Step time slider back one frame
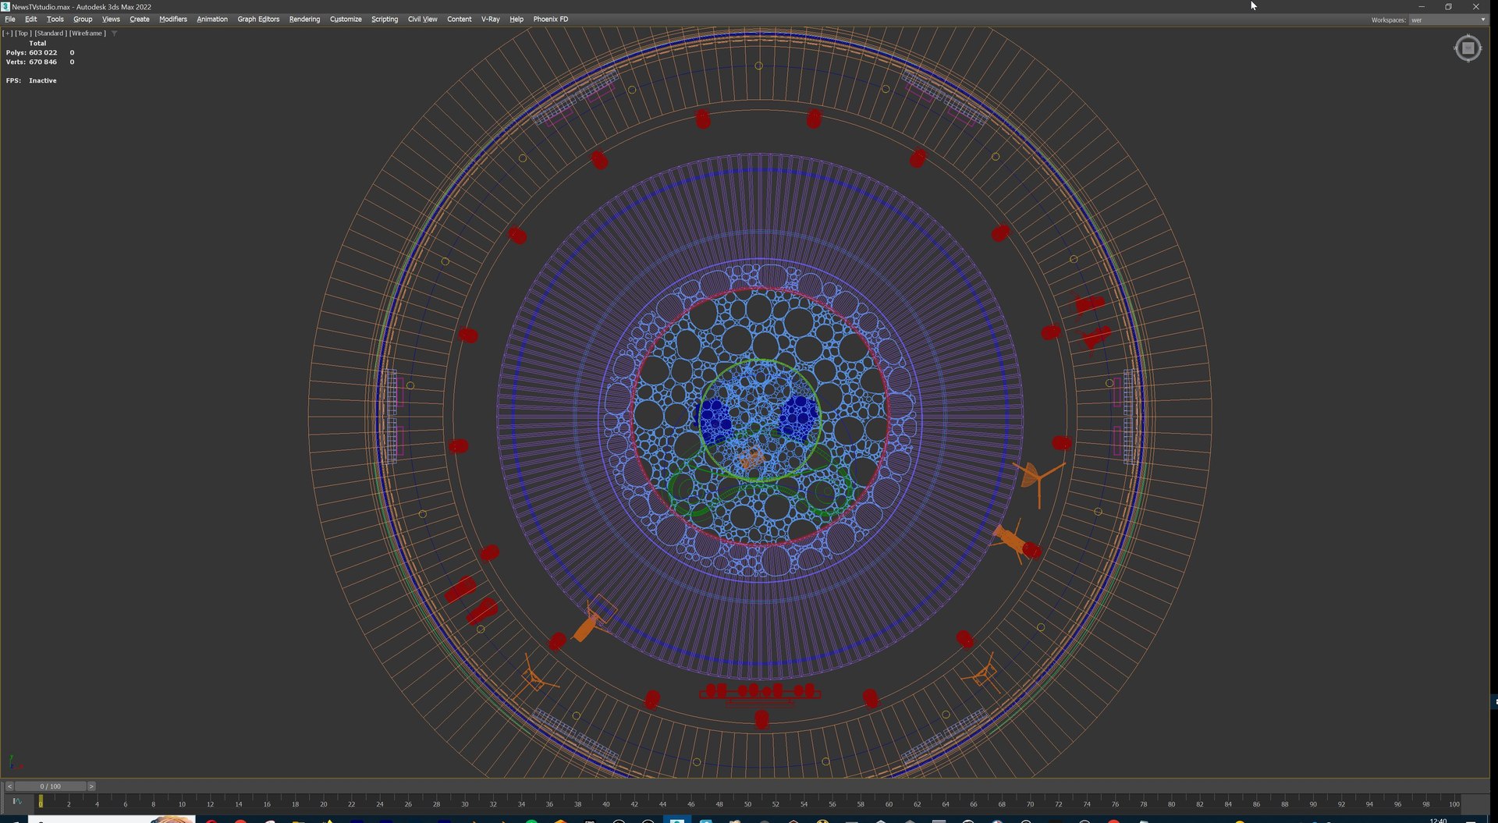Viewport: 1498px width, 823px height. pyautogui.click(x=9, y=786)
